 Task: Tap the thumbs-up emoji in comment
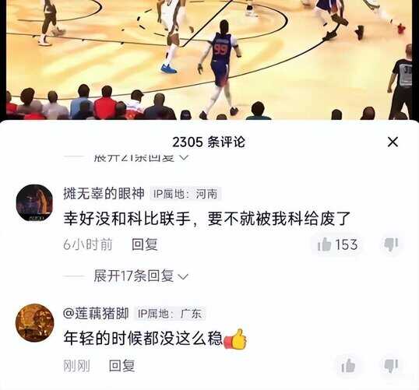coord(235,339)
